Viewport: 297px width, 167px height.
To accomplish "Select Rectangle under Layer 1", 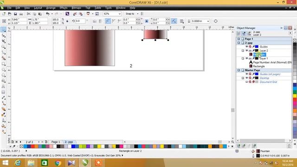I will point(259,66).
